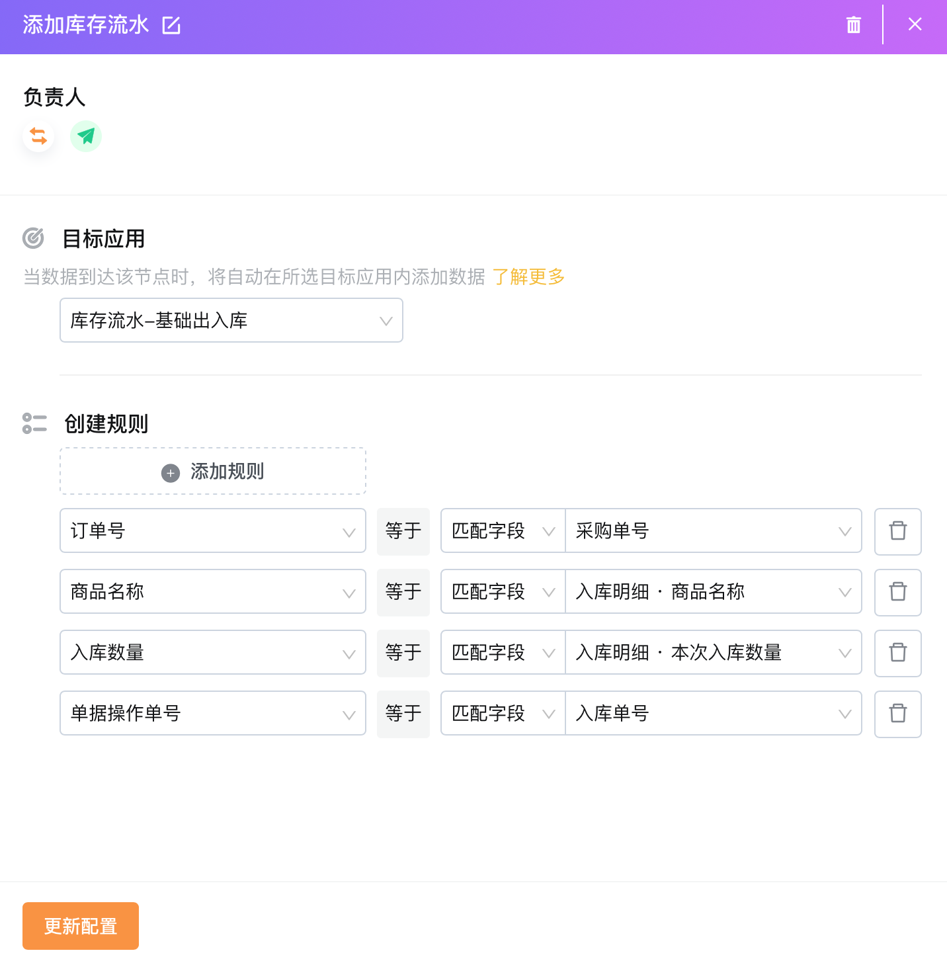
Task: Click the orange swap arrows icon under 负责人
Action: 38,136
